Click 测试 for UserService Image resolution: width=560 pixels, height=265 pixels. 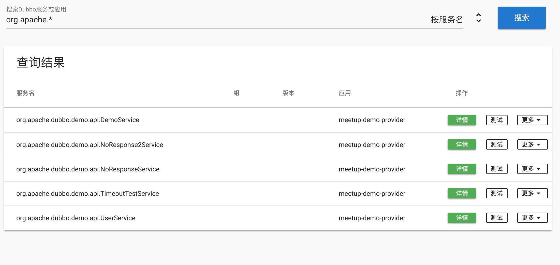point(496,218)
